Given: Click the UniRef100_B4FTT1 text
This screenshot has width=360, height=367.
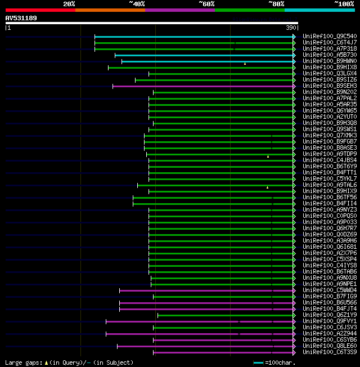Looking at the screenshot, I should click(330, 172).
